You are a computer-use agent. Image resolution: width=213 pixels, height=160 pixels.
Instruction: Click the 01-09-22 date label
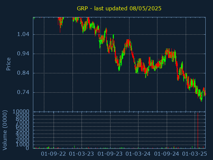click(53, 154)
